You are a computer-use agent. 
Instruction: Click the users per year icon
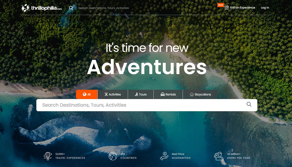[x=219, y=156]
